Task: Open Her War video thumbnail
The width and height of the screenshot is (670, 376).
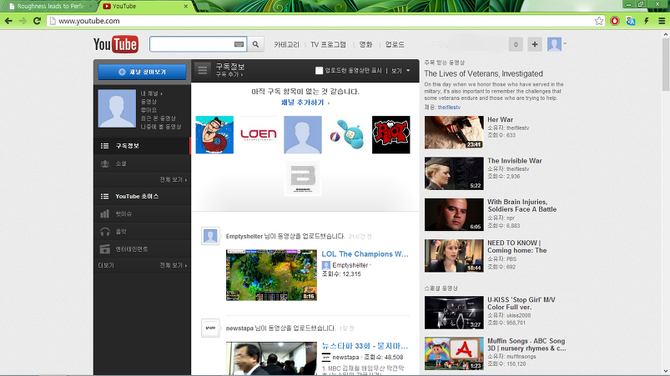Action: (454, 133)
